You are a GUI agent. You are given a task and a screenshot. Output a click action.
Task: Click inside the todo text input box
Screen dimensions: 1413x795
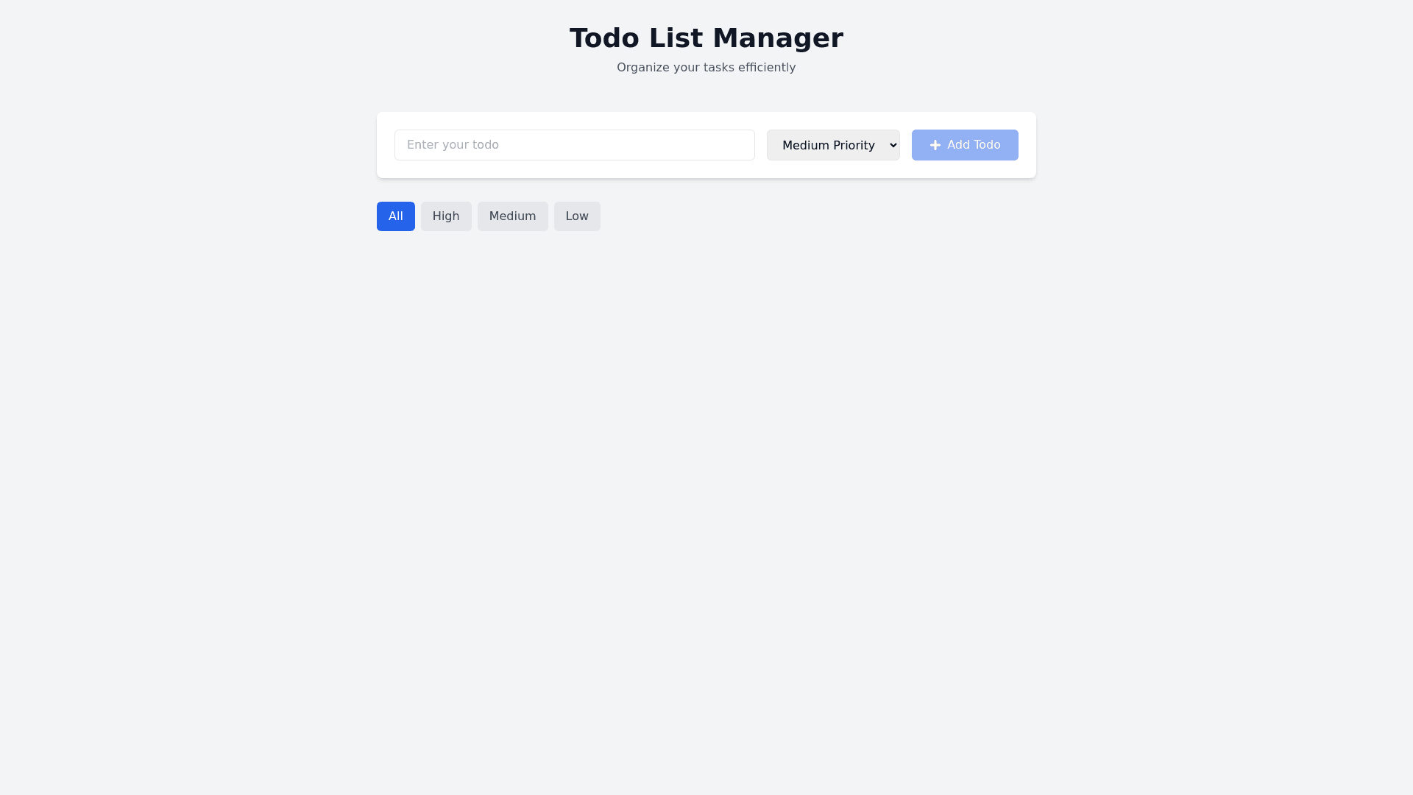[x=574, y=145]
